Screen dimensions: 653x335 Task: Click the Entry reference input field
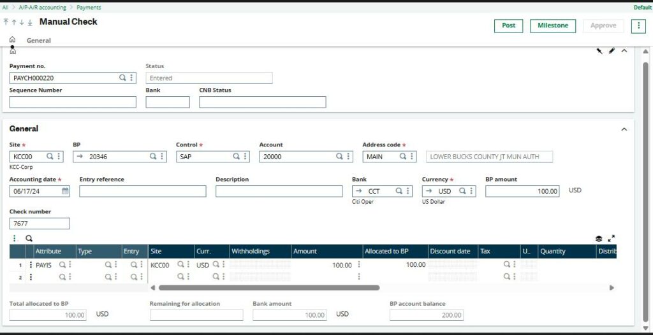pyautogui.click(x=143, y=191)
